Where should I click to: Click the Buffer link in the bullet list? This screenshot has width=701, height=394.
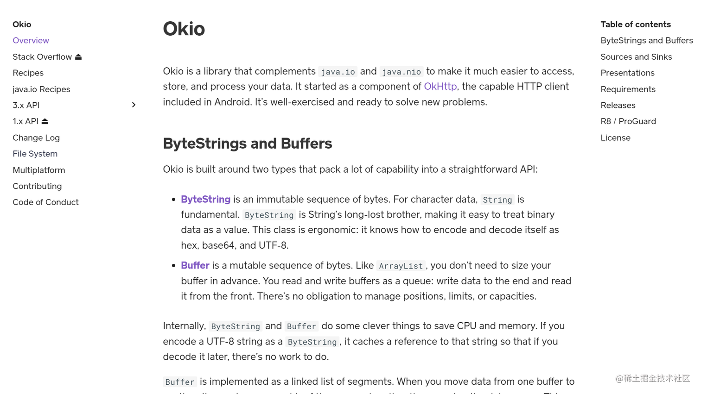195,265
